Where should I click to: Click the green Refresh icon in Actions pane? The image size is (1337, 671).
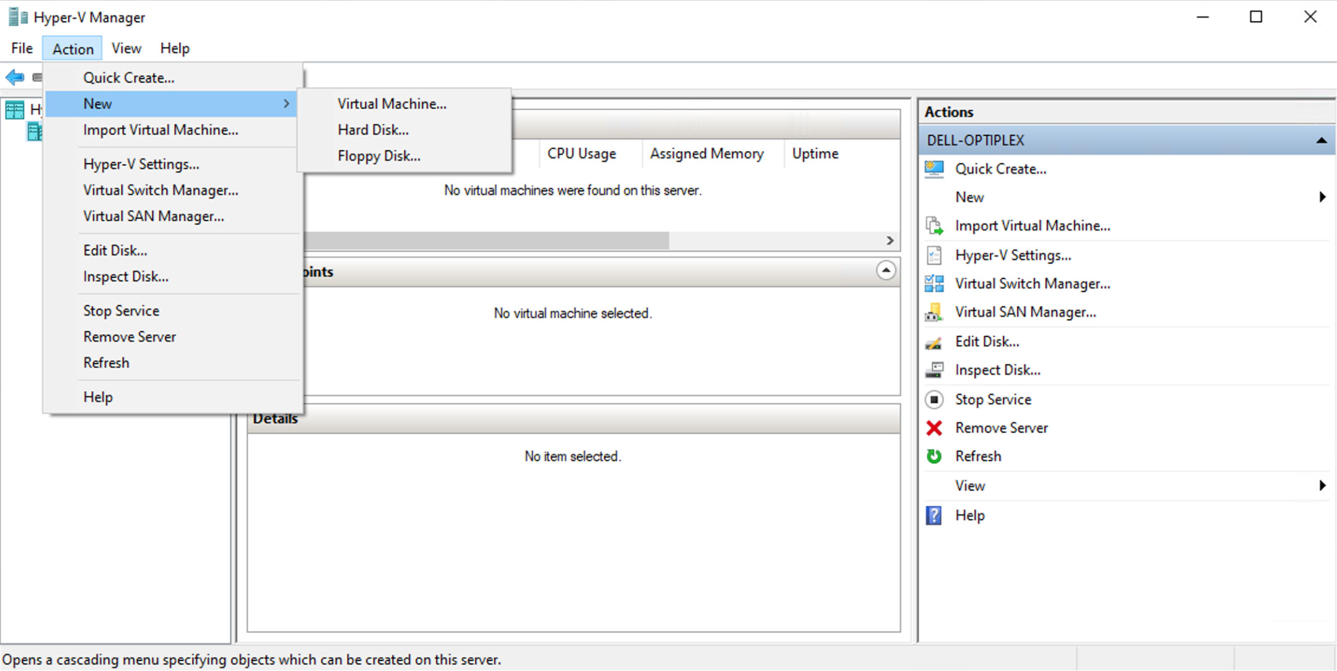point(934,456)
